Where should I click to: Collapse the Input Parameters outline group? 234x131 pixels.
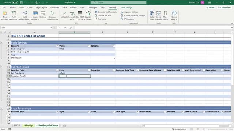pyautogui.click(x=1, y=108)
